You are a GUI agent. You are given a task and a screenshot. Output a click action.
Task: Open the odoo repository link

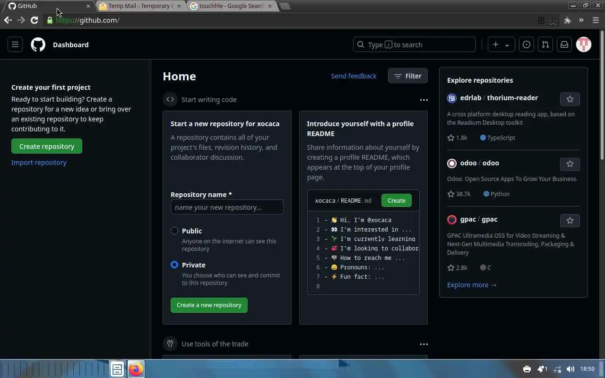coord(491,163)
